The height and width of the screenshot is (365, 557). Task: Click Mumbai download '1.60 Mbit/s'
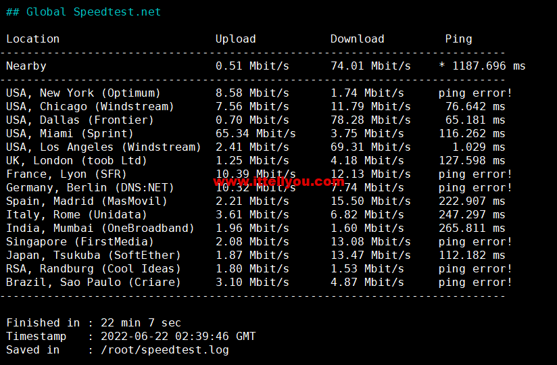coord(367,228)
